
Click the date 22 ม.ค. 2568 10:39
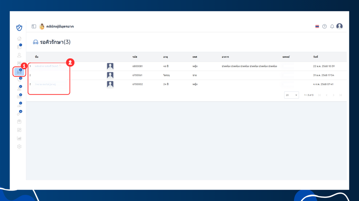[x=324, y=66]
